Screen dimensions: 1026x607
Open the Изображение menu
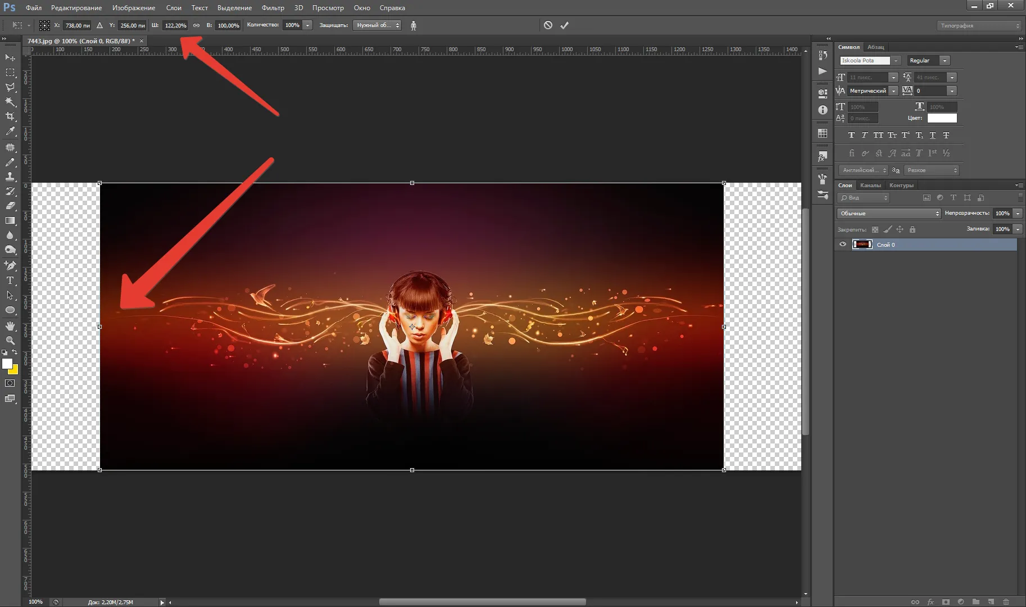(x=134, y=8)
